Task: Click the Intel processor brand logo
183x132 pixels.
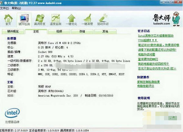Action: [x=11, y=114]
